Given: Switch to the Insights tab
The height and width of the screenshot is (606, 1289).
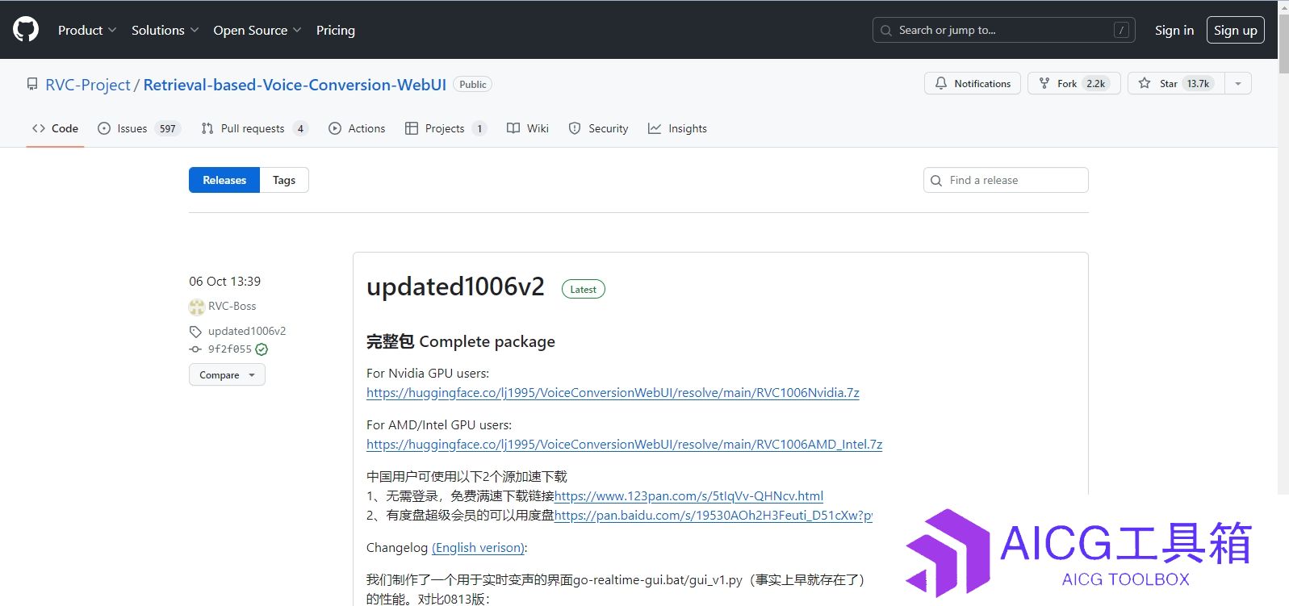Looking at the screenshot, I should point(677,128).
